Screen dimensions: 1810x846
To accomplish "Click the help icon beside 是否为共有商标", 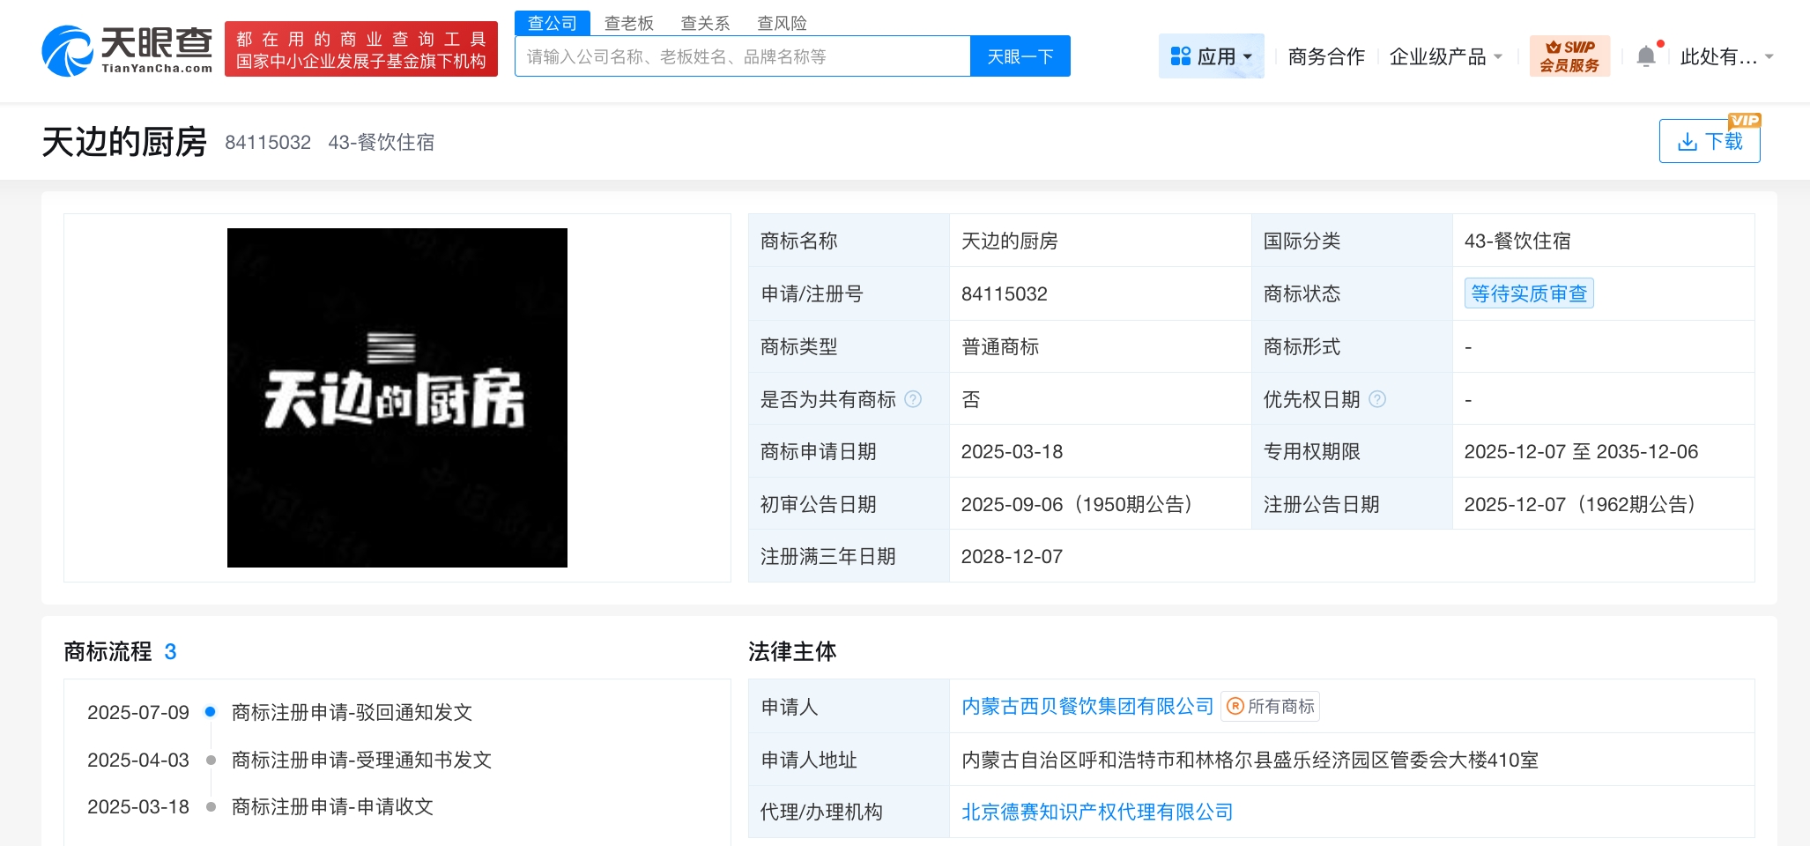I will click(913, 399).
